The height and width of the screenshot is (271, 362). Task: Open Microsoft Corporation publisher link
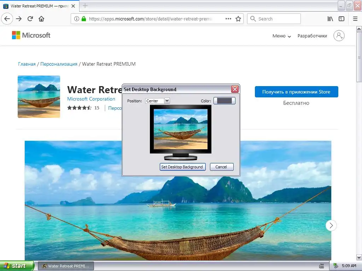(x=91, y=99)
